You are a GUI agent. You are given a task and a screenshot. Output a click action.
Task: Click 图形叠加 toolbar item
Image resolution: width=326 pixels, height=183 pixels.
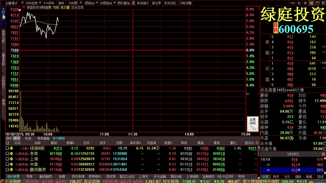tap(124, 3)
